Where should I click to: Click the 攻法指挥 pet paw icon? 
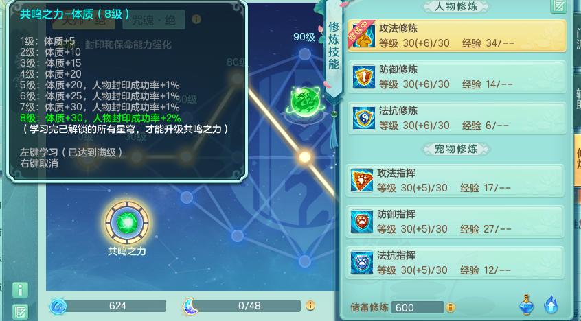click(362, 180)
